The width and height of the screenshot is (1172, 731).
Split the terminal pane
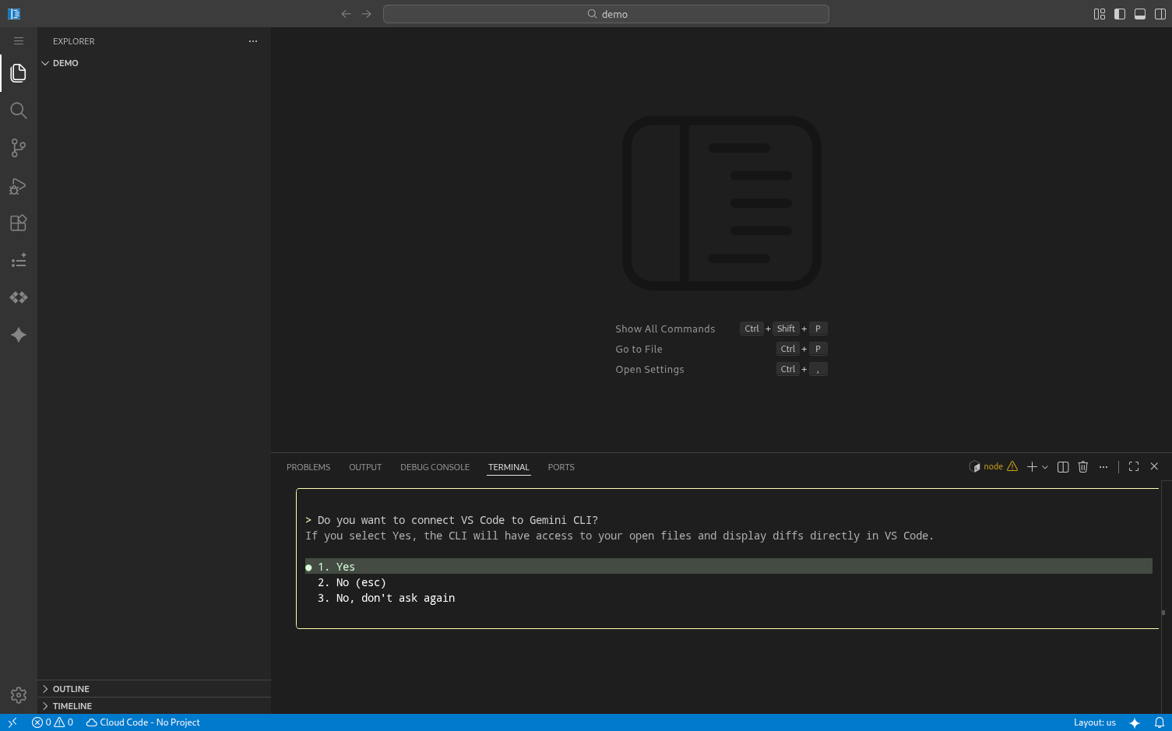[1063, 466]
